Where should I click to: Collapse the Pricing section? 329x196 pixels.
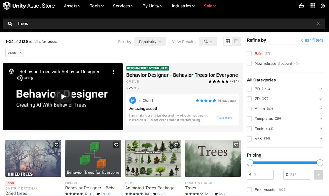click(320, 155)
